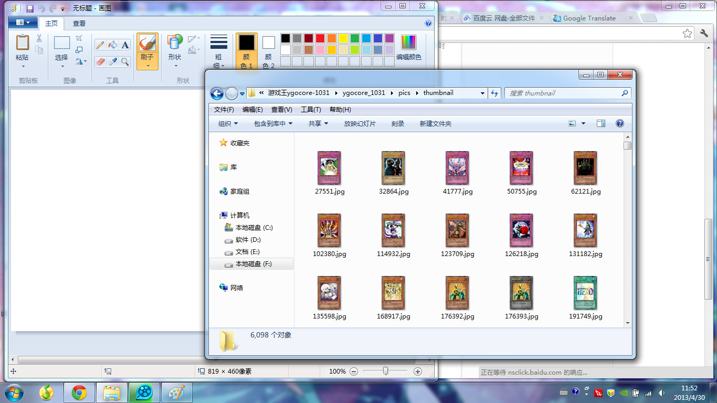Toggle the Explorer preview pane icon
This screenshot has width=717, height=403.
pos(601,124)
